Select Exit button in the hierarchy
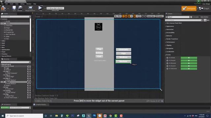 click(7, 87)
